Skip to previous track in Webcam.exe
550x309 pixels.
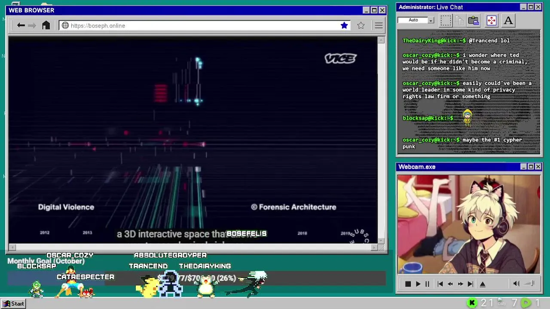coord(440,284)
